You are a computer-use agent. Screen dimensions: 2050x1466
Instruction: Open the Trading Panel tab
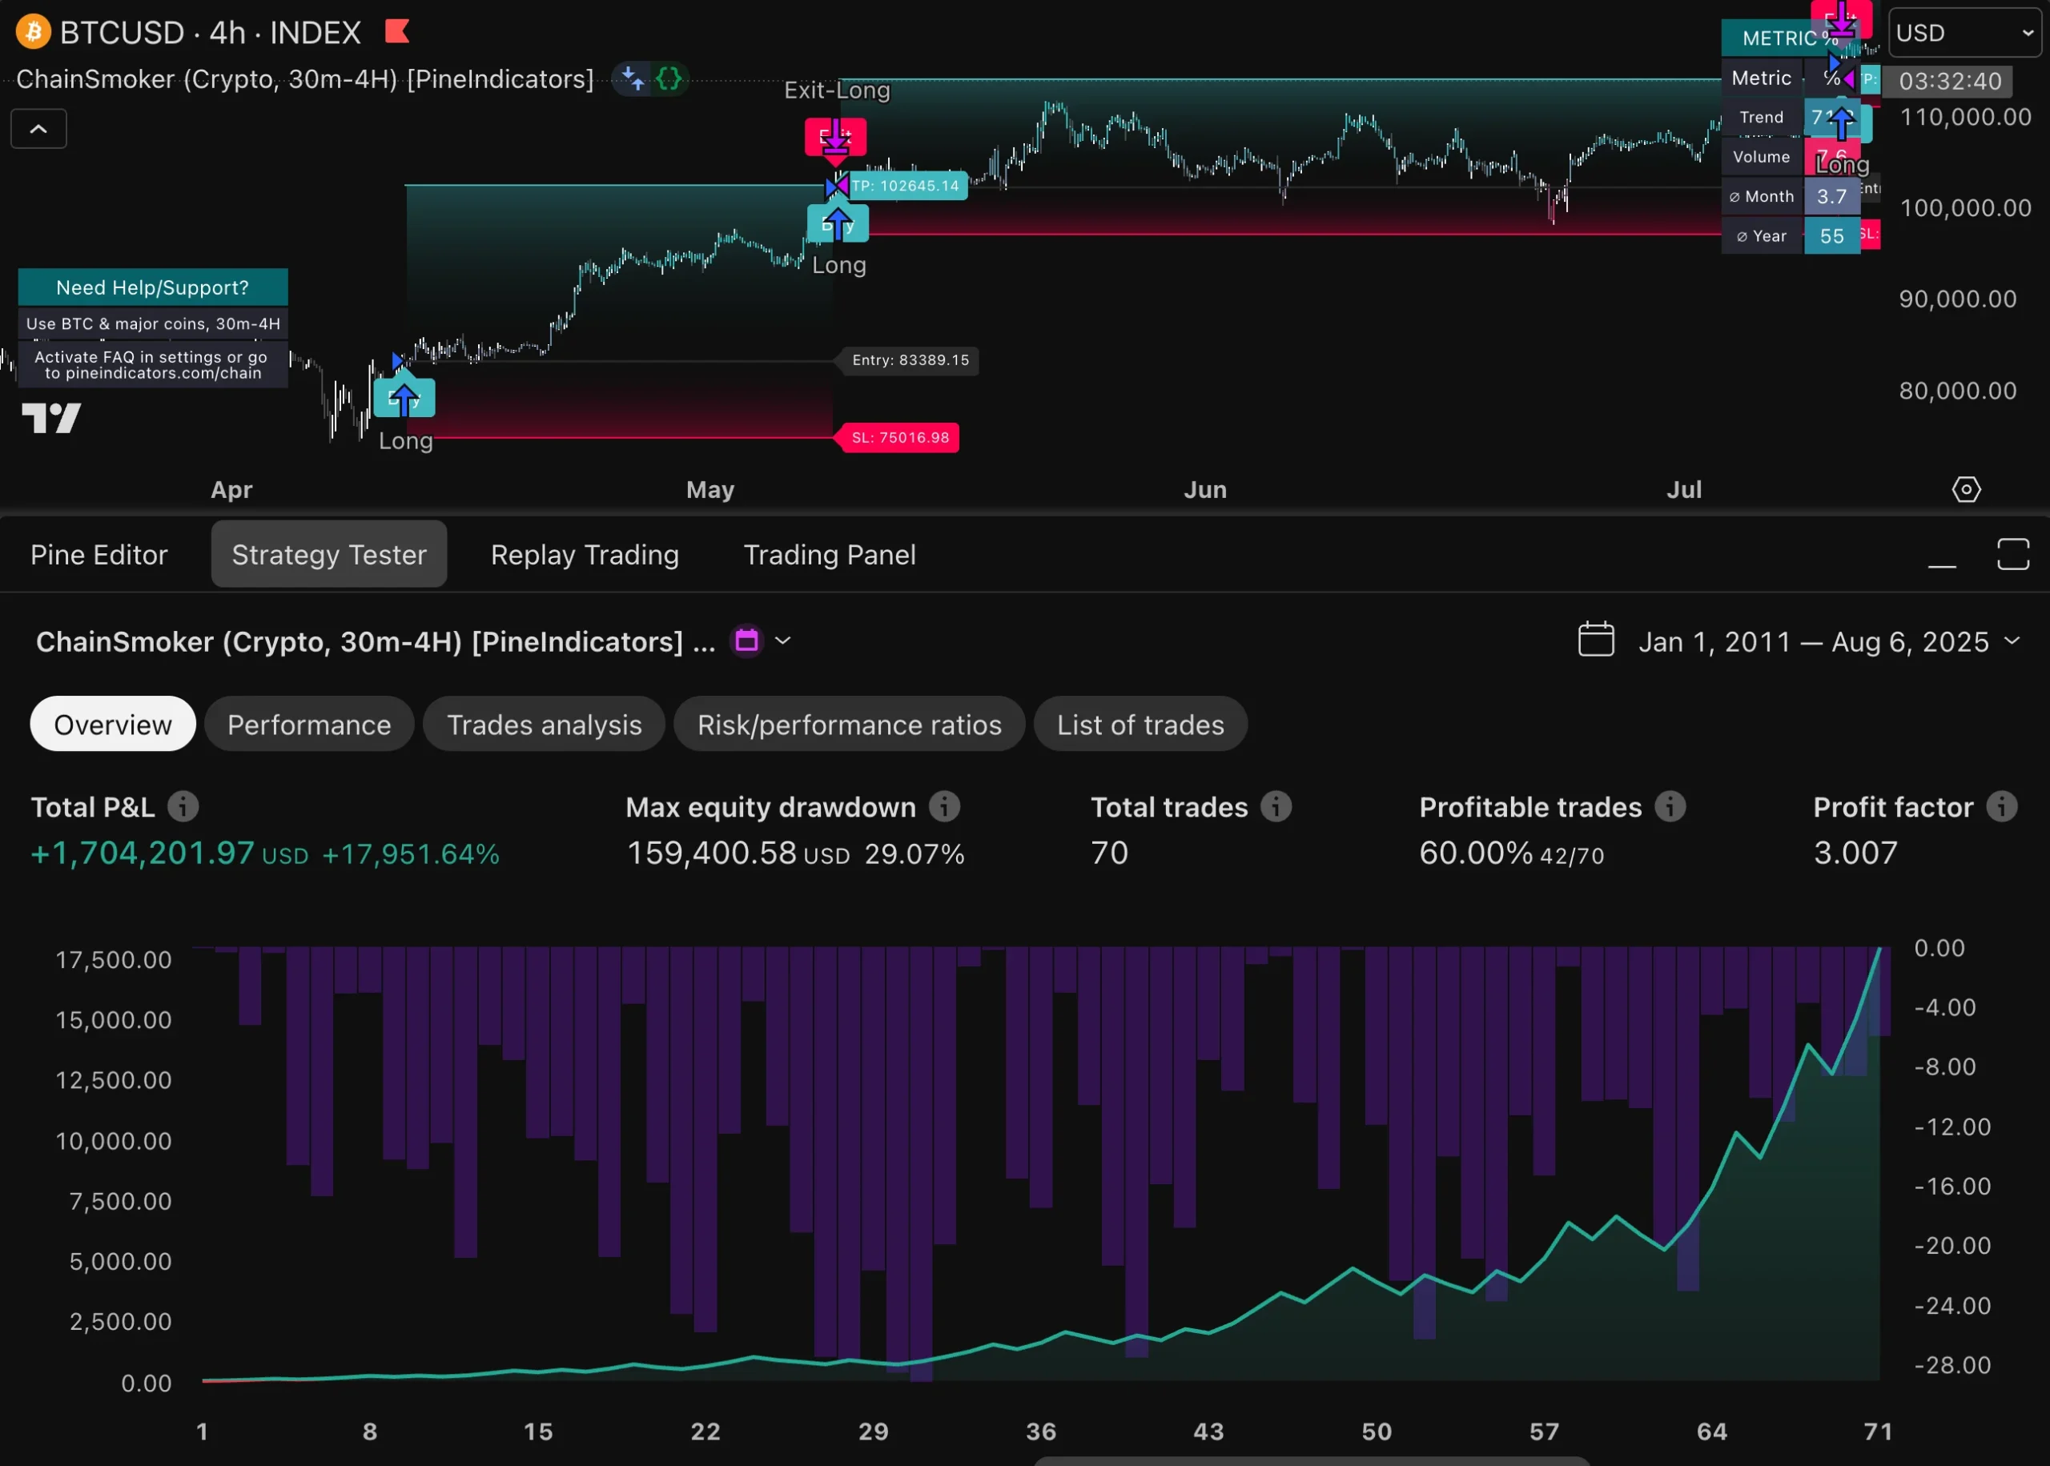tap(830, 554)
